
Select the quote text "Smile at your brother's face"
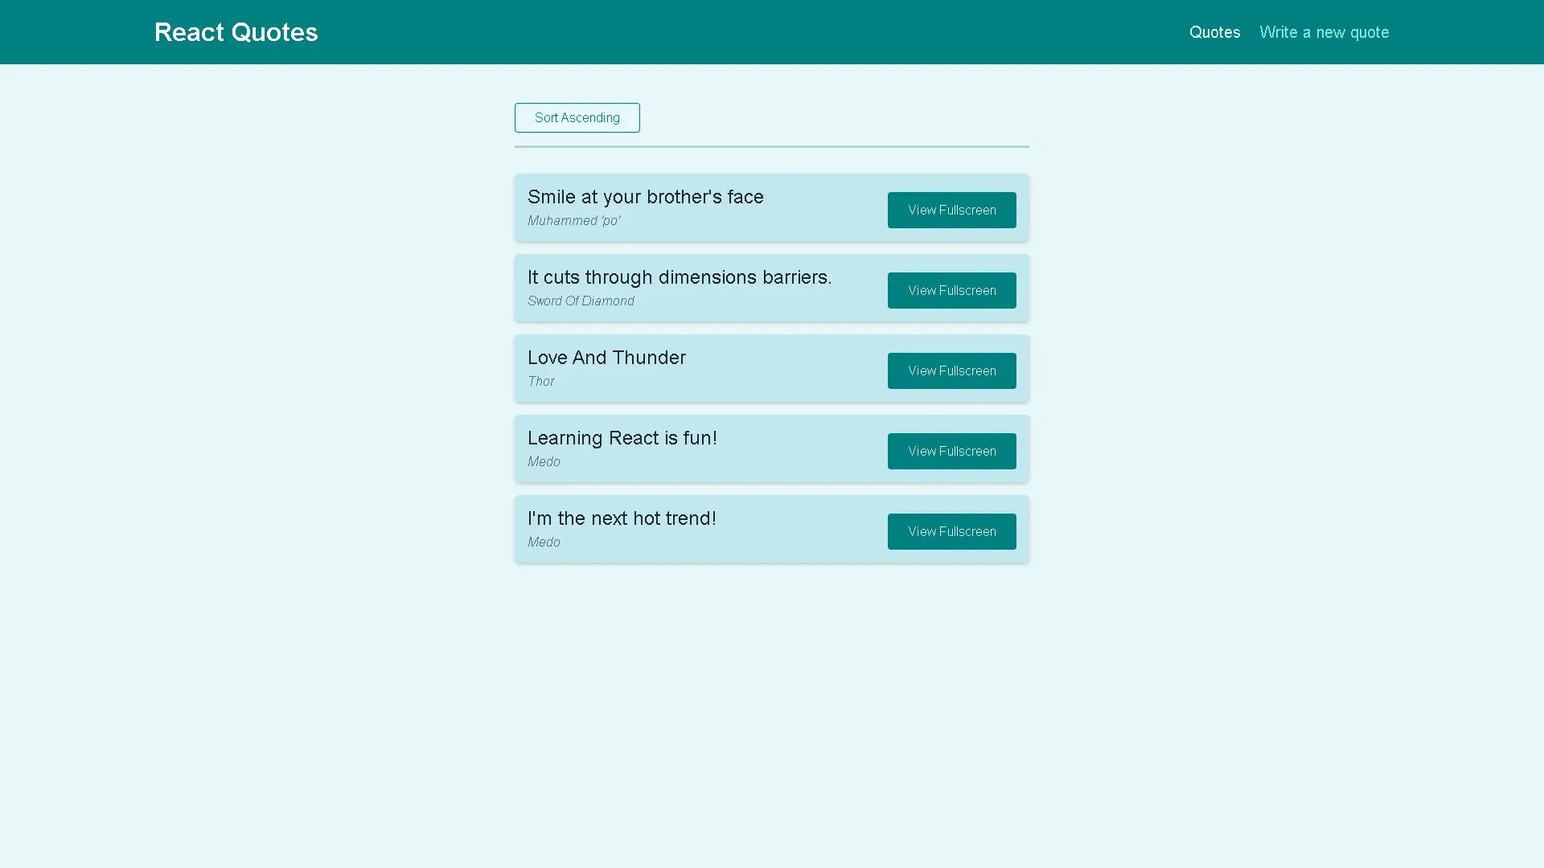(645, 197)
